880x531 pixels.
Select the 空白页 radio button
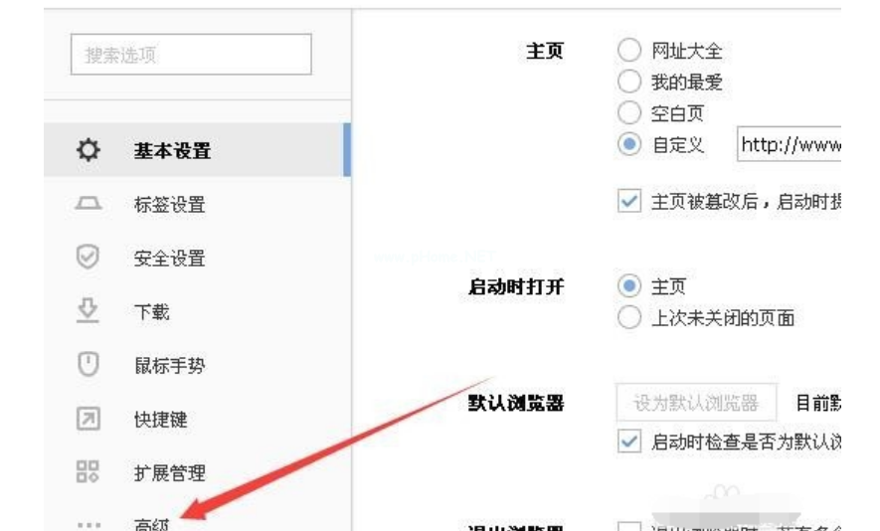pos(629,112)
